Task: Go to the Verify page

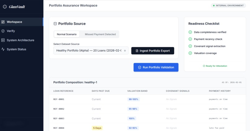Action: [21, 31]
